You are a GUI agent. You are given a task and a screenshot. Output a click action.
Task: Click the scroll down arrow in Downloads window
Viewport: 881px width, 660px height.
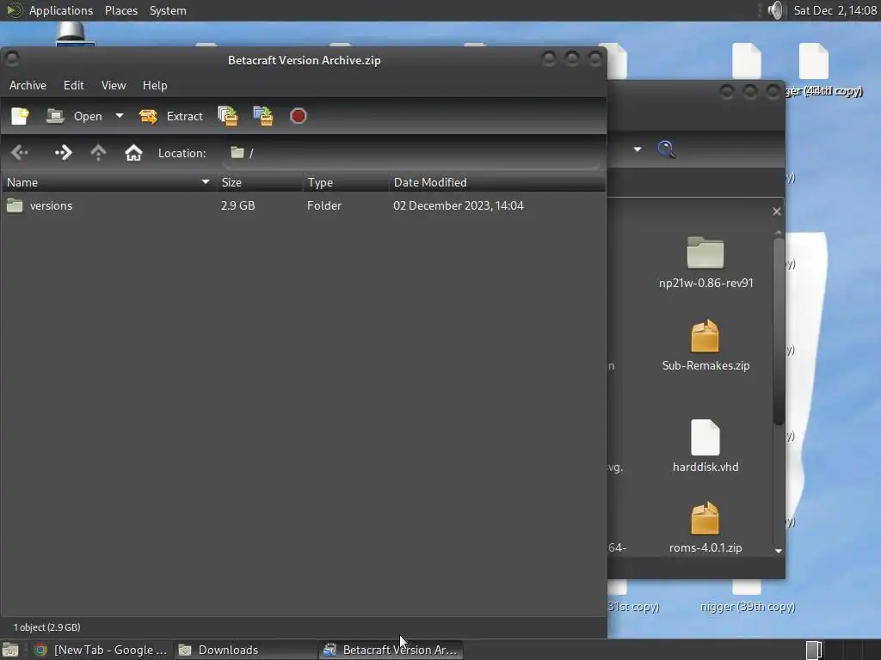pos(778,551)
